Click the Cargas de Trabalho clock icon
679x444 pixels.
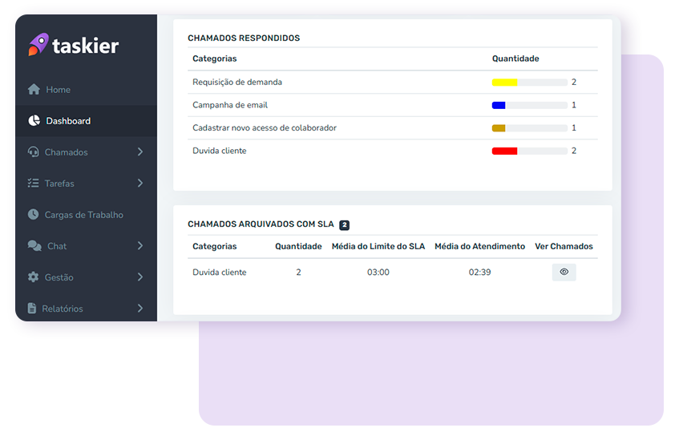point(34,215)
